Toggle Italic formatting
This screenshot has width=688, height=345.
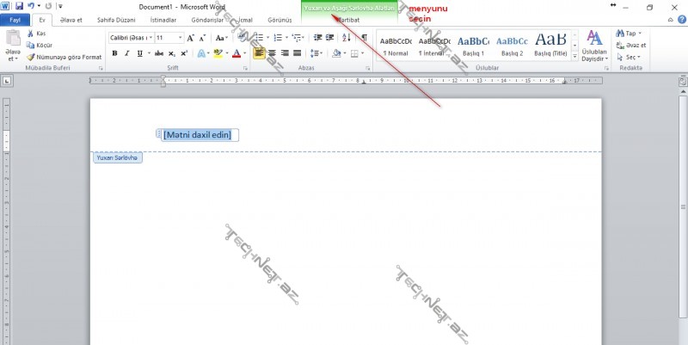tap(128, 53)
